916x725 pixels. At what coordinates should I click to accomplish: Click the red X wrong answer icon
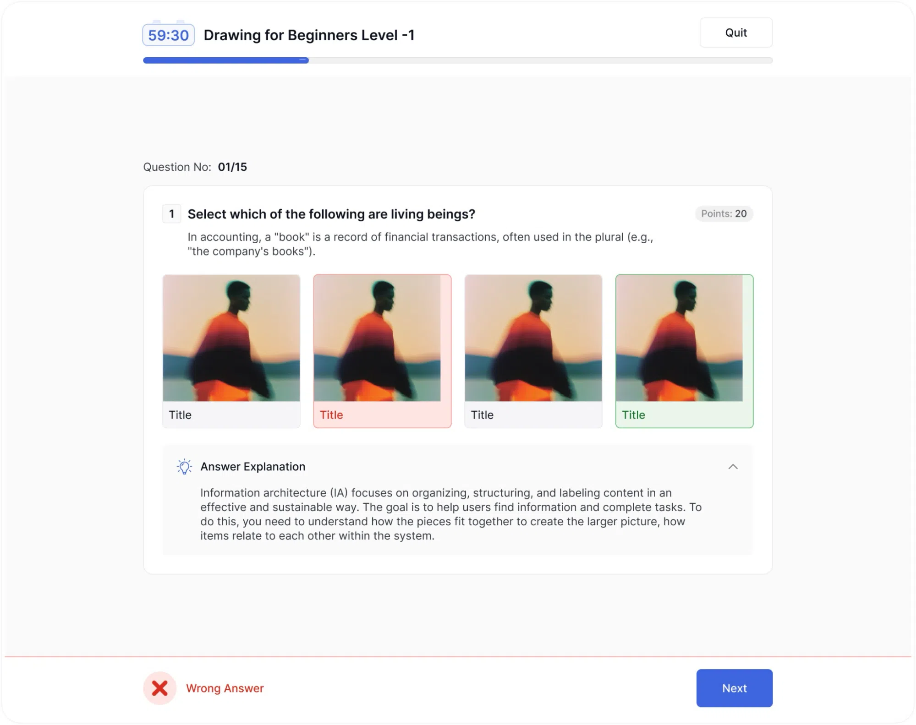[x=159, y=688]
